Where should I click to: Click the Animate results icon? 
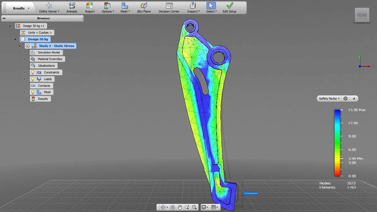[x=72, y=6]
